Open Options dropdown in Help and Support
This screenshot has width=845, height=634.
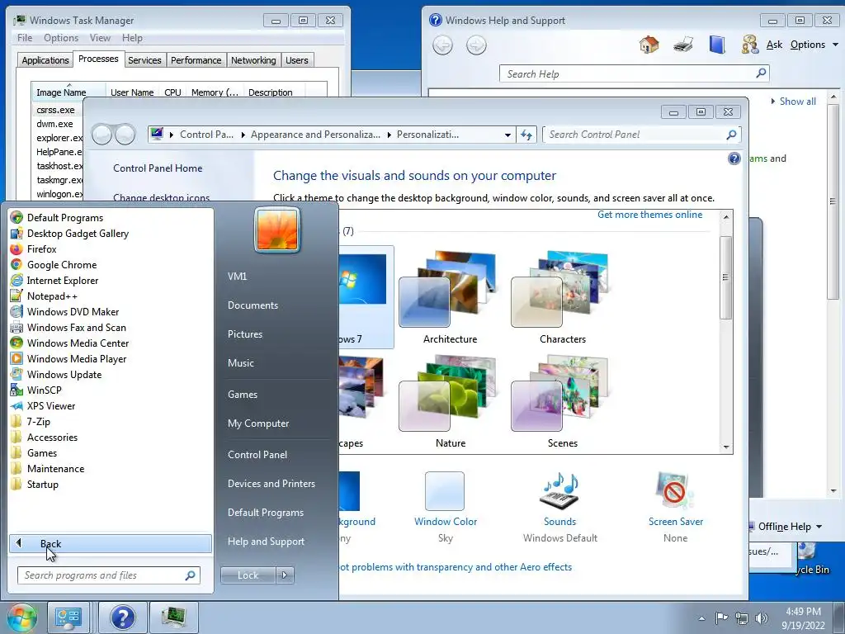tap(814, 45)
